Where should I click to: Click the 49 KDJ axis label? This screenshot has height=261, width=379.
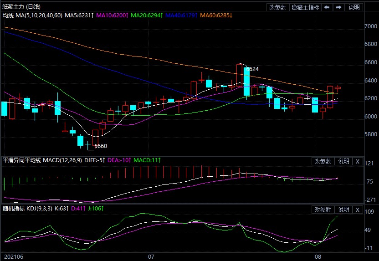368,230
